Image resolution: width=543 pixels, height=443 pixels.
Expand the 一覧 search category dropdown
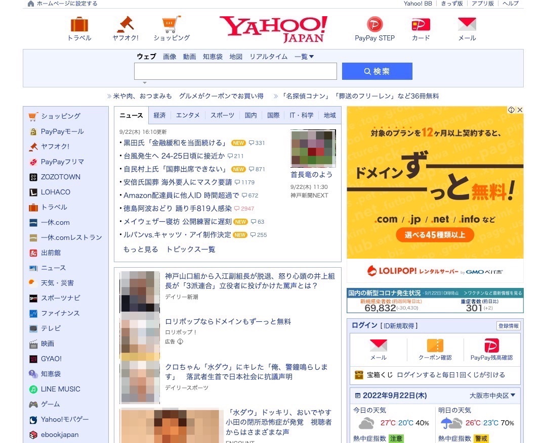304,57
